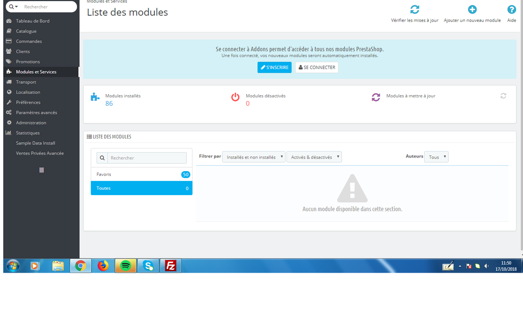
Task: Click the 0 disabled modules count
Action: click(247, 104)
